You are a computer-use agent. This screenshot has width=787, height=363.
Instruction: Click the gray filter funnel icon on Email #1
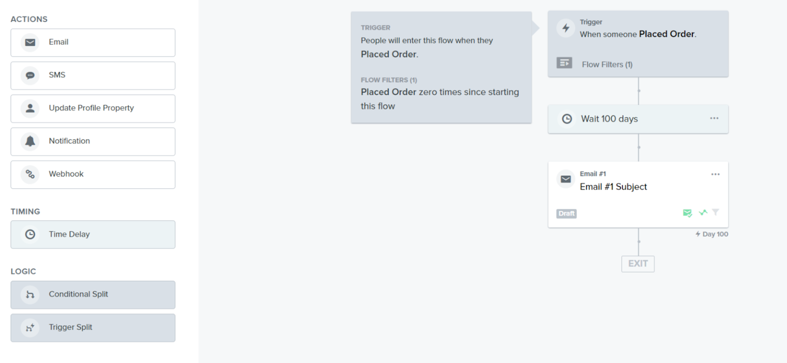[716, 212]
